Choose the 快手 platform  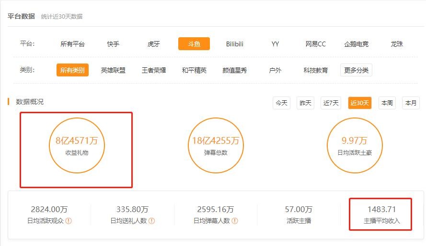pos(114,44)
